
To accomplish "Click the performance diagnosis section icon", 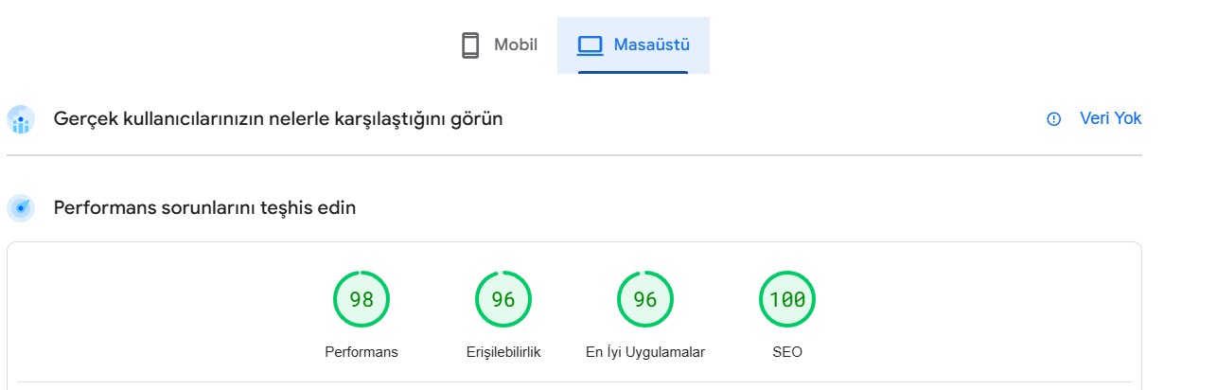I will pos(21,208).
